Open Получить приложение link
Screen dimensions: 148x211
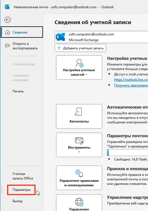point(131,85)
